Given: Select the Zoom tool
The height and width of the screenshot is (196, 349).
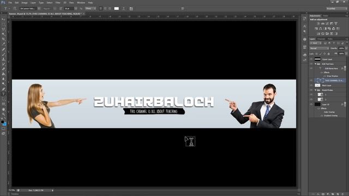Looking at the screenshot, I should tap(3, 114).
